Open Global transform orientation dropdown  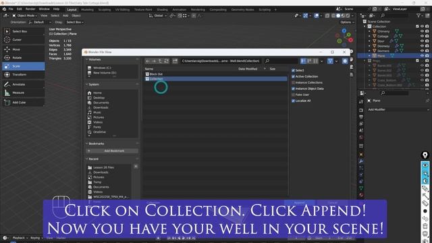point(158,16)
